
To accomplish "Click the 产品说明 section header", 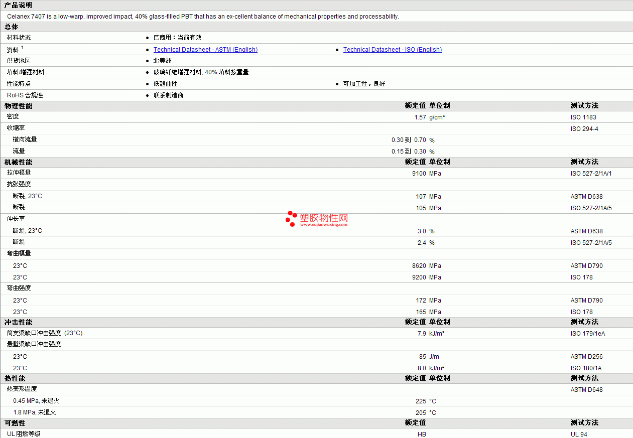I will (x=18, y=5).
